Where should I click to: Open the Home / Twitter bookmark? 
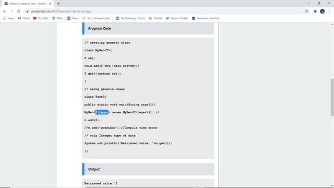(177, 18)
